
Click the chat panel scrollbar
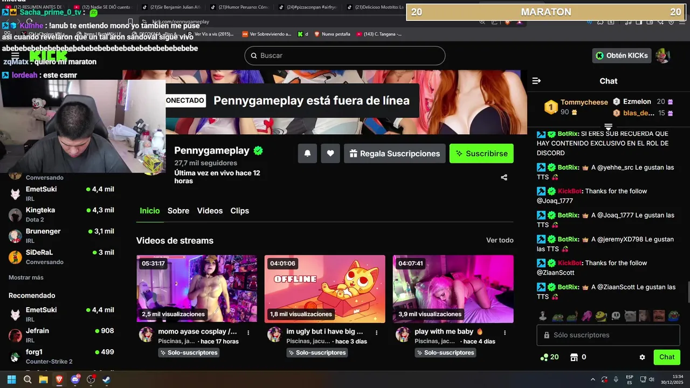688,293
